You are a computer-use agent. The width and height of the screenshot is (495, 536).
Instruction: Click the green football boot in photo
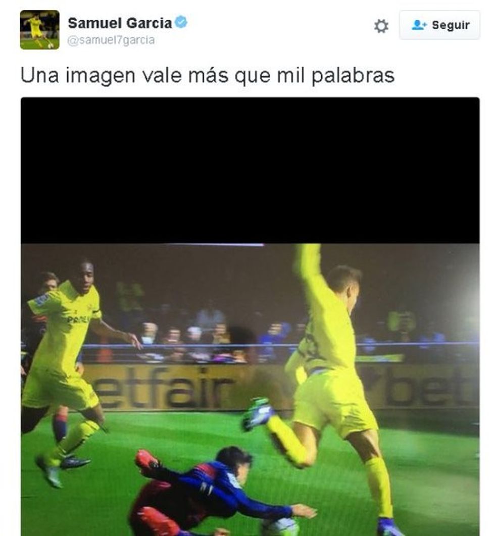click(257, 413)
